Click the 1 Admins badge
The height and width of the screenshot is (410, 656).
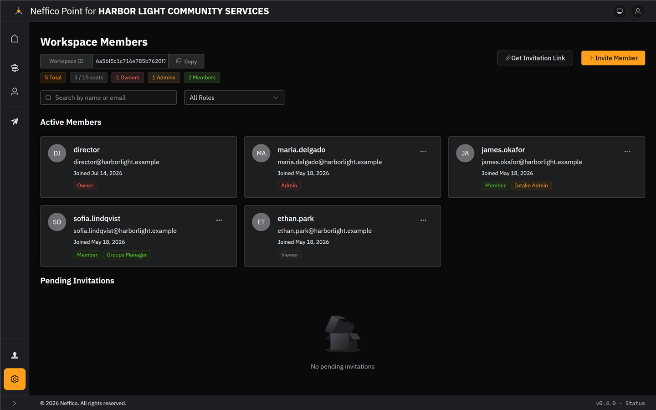164,77
